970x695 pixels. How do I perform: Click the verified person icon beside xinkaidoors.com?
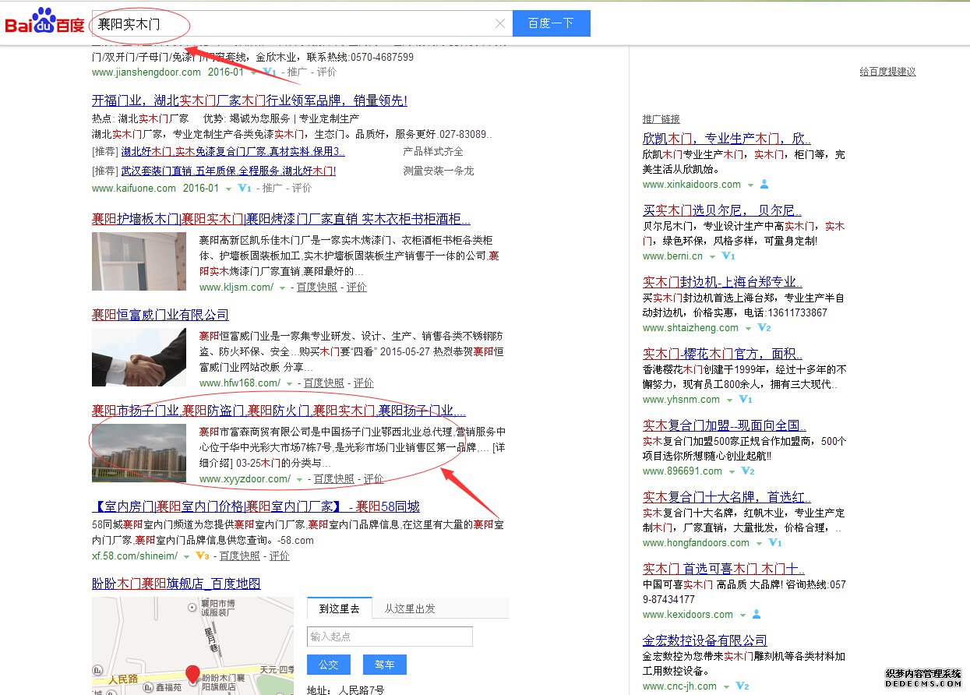[x=764, y=185]
